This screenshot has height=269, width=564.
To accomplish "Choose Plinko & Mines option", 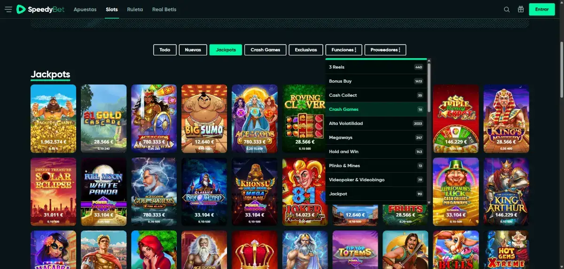I will 376,166.
